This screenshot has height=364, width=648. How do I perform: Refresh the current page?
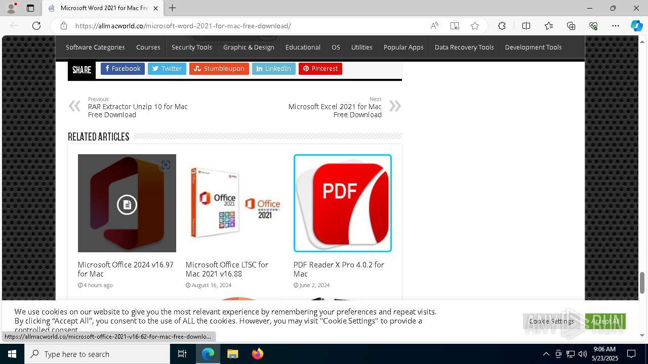36,26
